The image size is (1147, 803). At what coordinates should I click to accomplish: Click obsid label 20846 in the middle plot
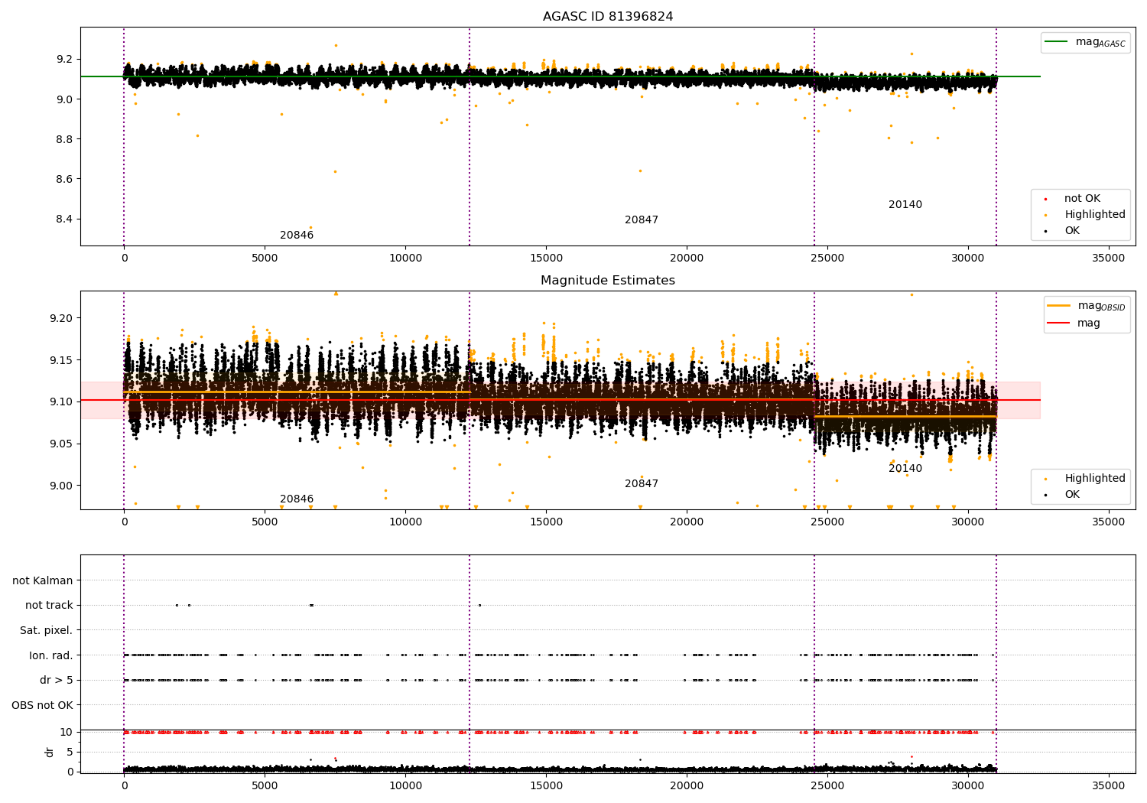click(x=297, y=499)
